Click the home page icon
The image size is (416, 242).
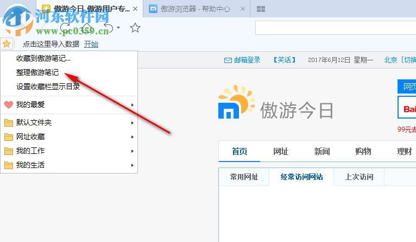tap(86, 28)
